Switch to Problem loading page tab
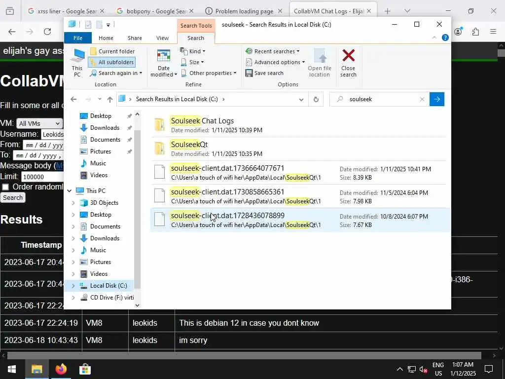The image size is (505, 379). (244, 11)
